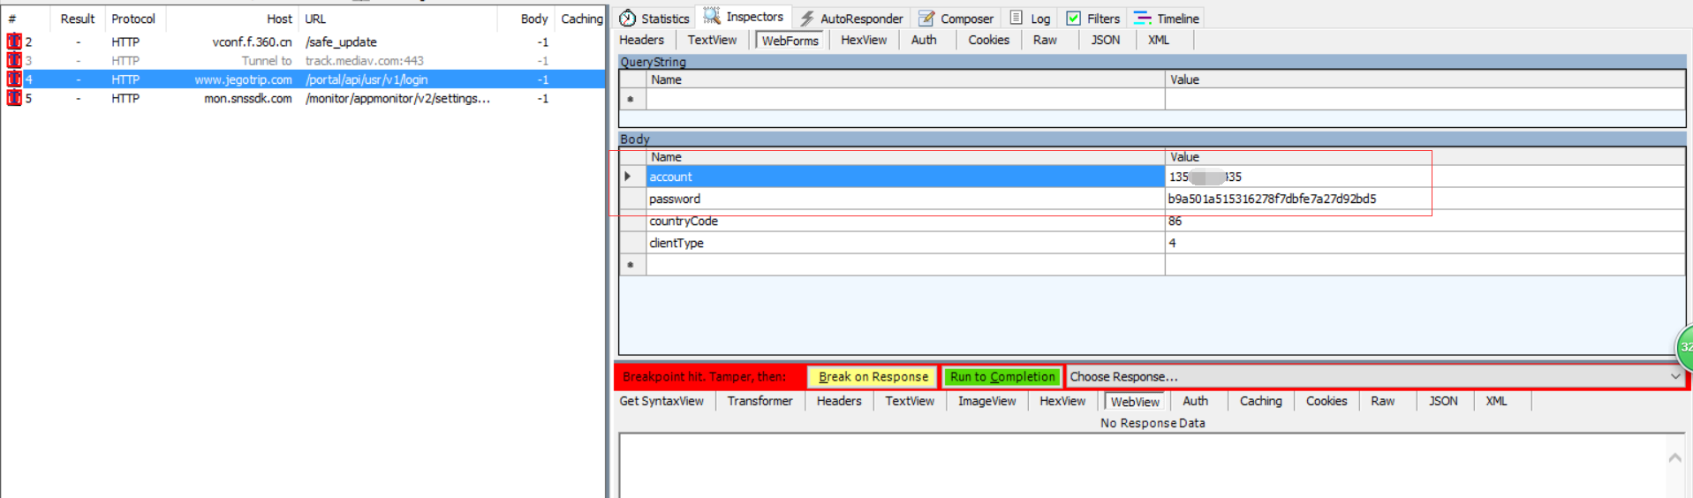Open response Auth tab
Viewport: 1693px width, 498px height.
pyautogui.click(x=1195, y=401)
